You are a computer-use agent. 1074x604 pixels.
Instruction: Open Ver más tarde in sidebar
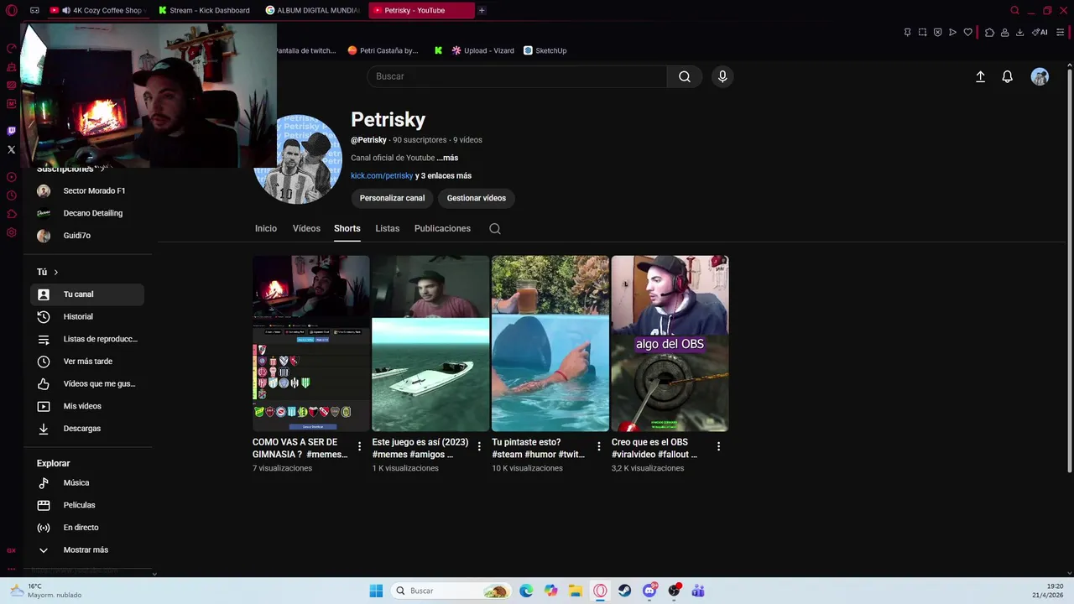tap(87, 362)
